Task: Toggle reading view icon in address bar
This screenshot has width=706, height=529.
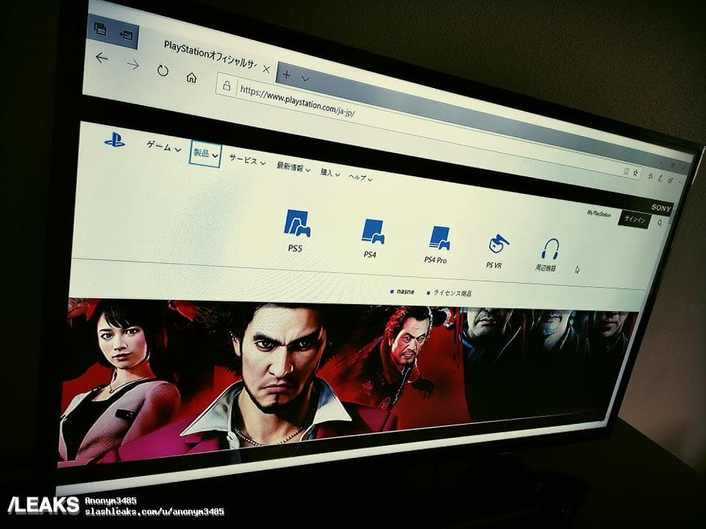Action: (625, 171)
